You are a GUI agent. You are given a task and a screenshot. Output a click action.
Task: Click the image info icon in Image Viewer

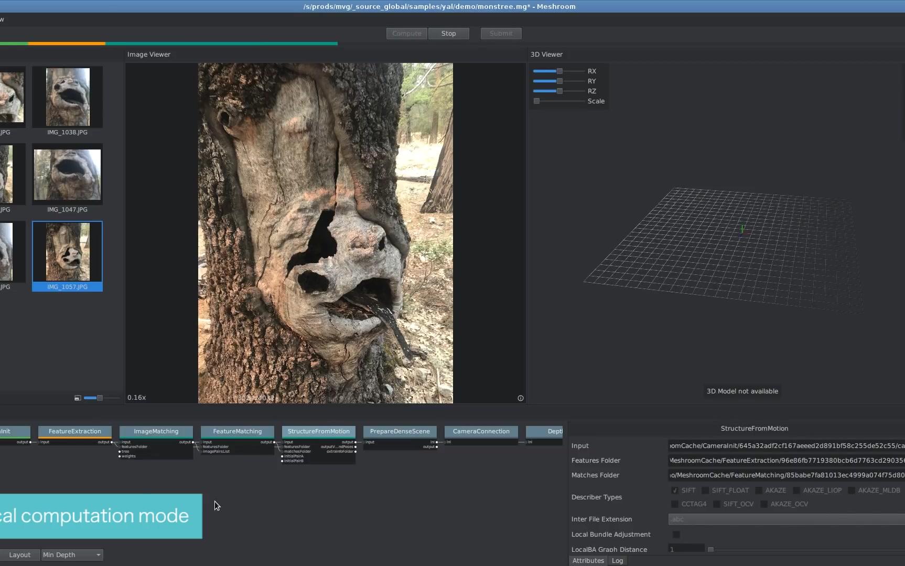(x=521, y=398)
